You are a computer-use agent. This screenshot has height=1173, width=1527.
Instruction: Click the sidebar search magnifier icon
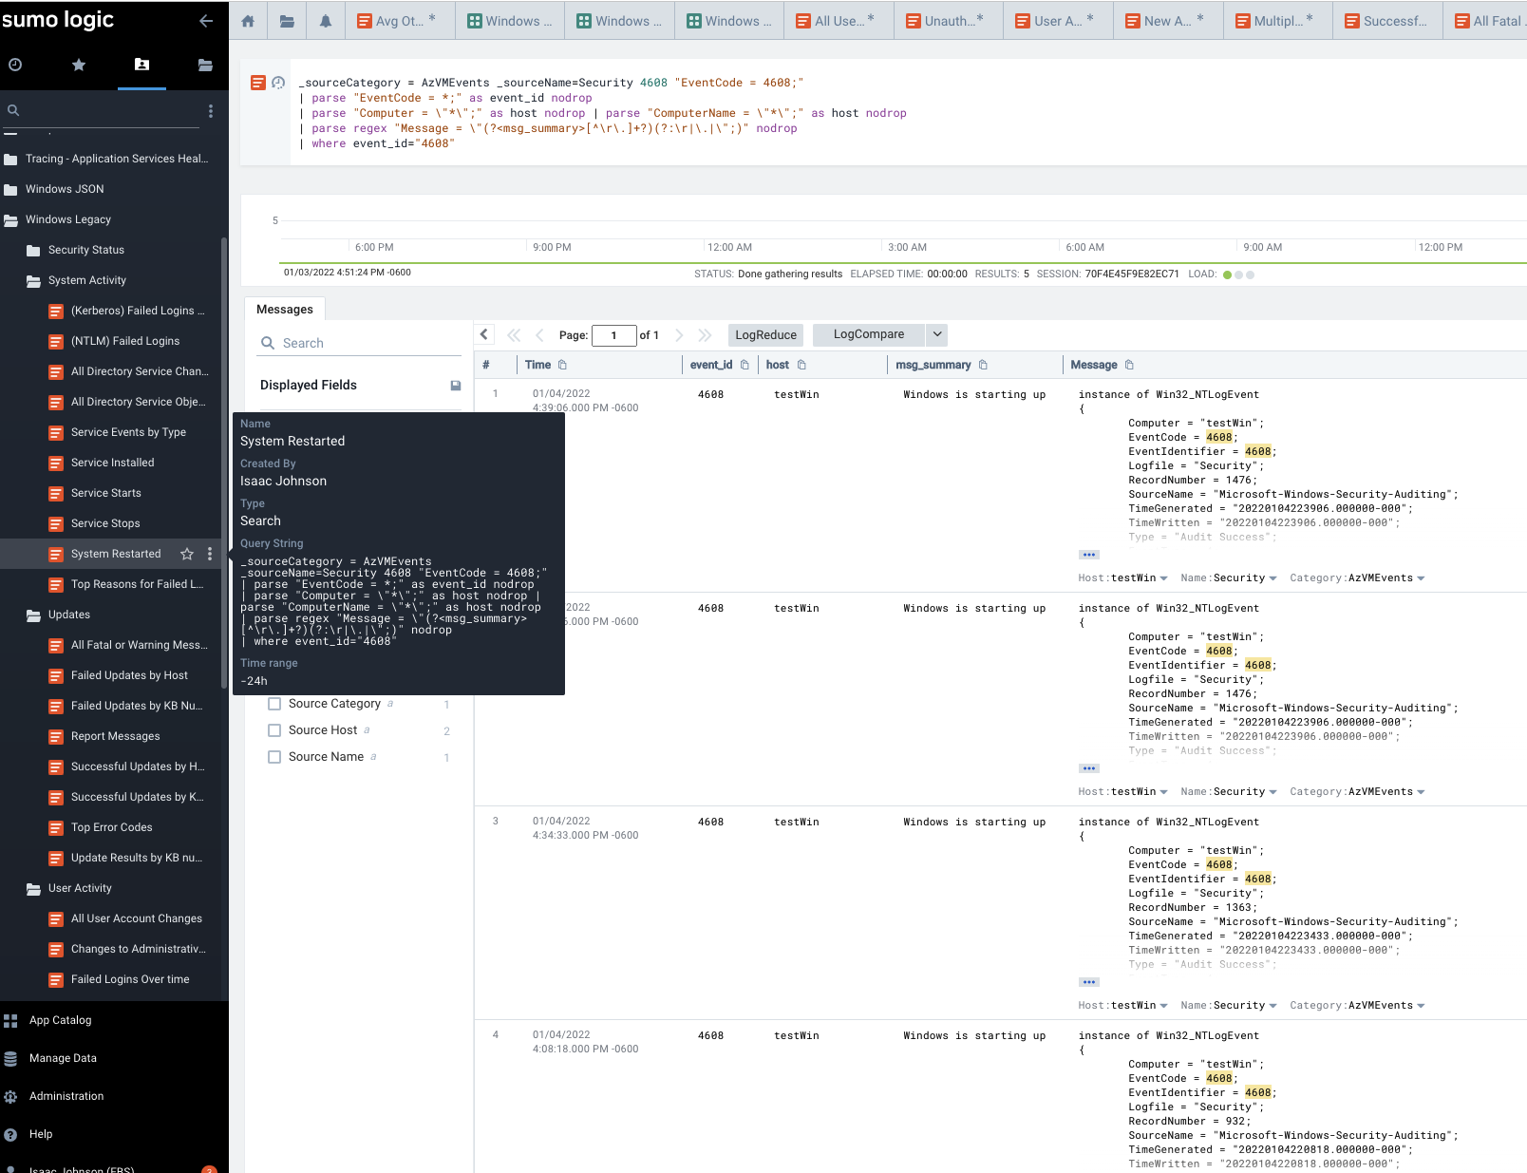(x=13, y=110)
